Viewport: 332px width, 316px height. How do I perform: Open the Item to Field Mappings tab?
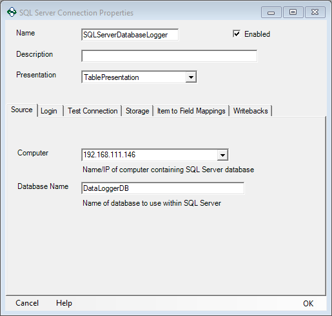(191, 111)
